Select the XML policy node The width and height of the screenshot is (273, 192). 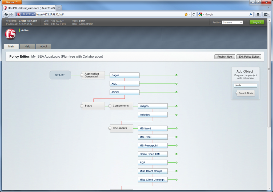coord(125,84)
